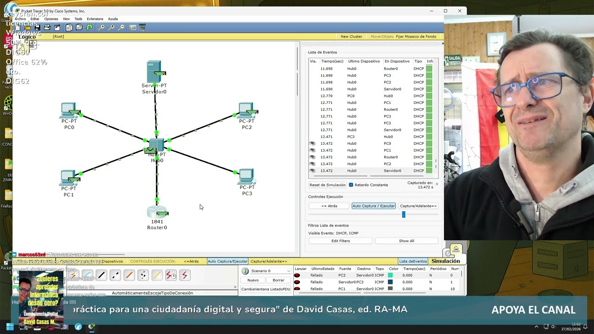Select the PC2 computer icon

click(246, 110)
